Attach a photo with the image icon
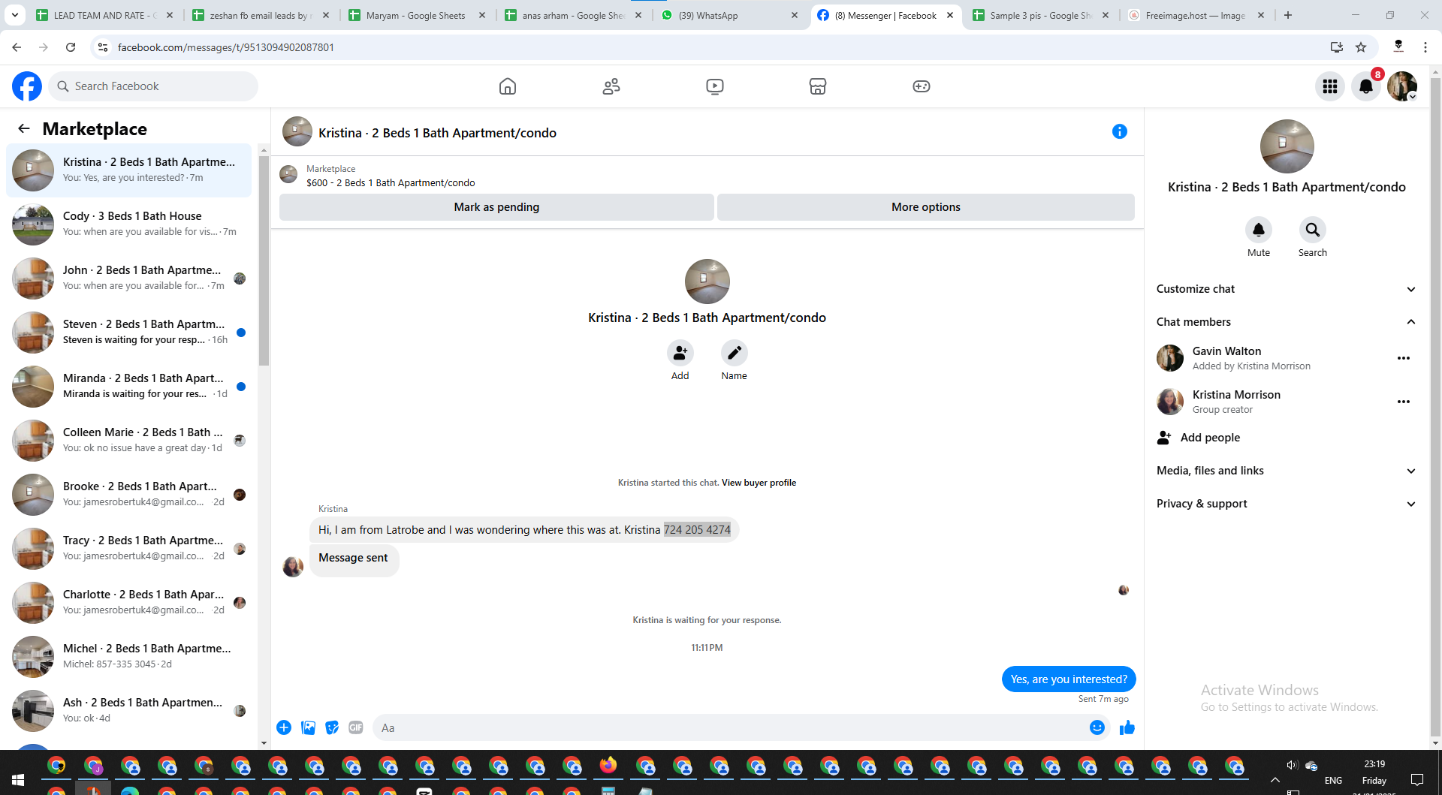This screenshot has height=795, width=1442. point(308,727)
